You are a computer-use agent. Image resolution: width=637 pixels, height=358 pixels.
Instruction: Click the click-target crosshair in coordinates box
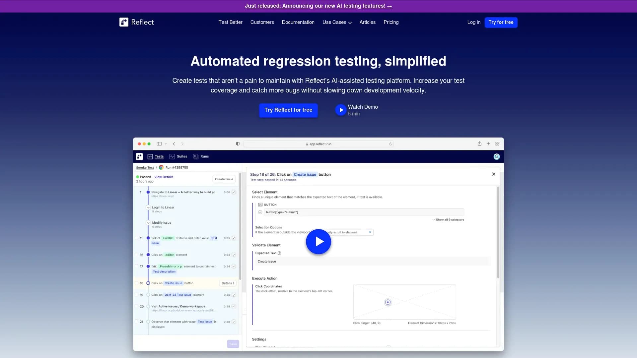pos(388,302)
